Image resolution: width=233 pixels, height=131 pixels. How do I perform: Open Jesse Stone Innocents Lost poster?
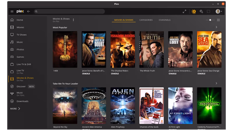pyautogui.click(x=180, y=49)
